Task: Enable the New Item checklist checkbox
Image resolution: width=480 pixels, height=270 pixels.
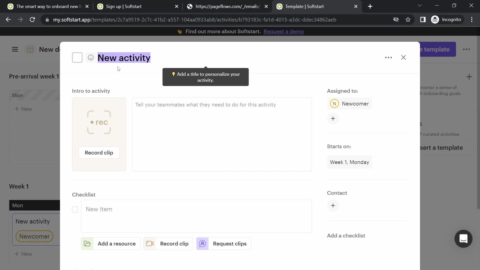Action: pyautogui.click(x=75, y=209)
